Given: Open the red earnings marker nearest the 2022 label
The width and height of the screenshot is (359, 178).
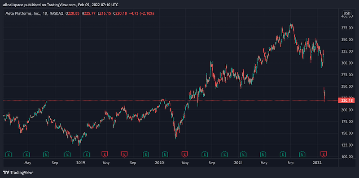Looking at the screenshot, I should [324, 154].
